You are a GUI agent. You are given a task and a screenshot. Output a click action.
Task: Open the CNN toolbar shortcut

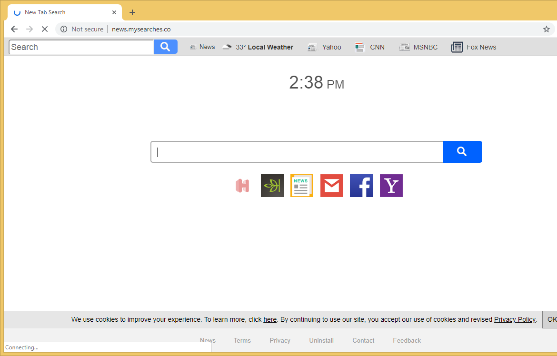point(369,47)
